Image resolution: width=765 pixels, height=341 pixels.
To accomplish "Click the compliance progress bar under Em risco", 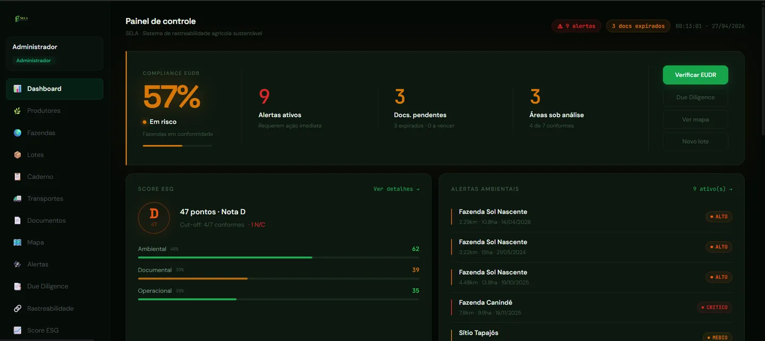I will (177, 145).
